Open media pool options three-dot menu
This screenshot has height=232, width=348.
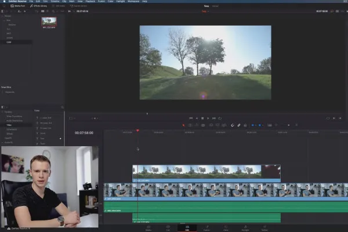tap(63, 12)
